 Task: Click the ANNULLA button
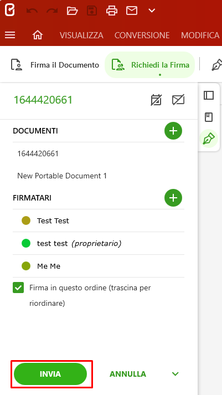pyautogui.click(x=128, y=374)
